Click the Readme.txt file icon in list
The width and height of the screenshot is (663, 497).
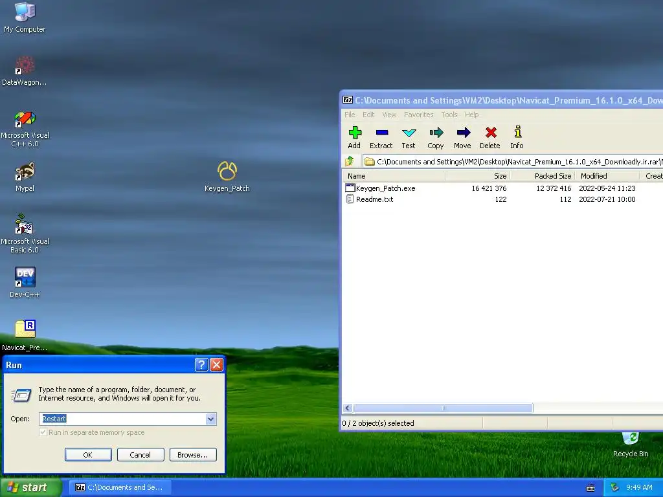[x=350, y=199]
